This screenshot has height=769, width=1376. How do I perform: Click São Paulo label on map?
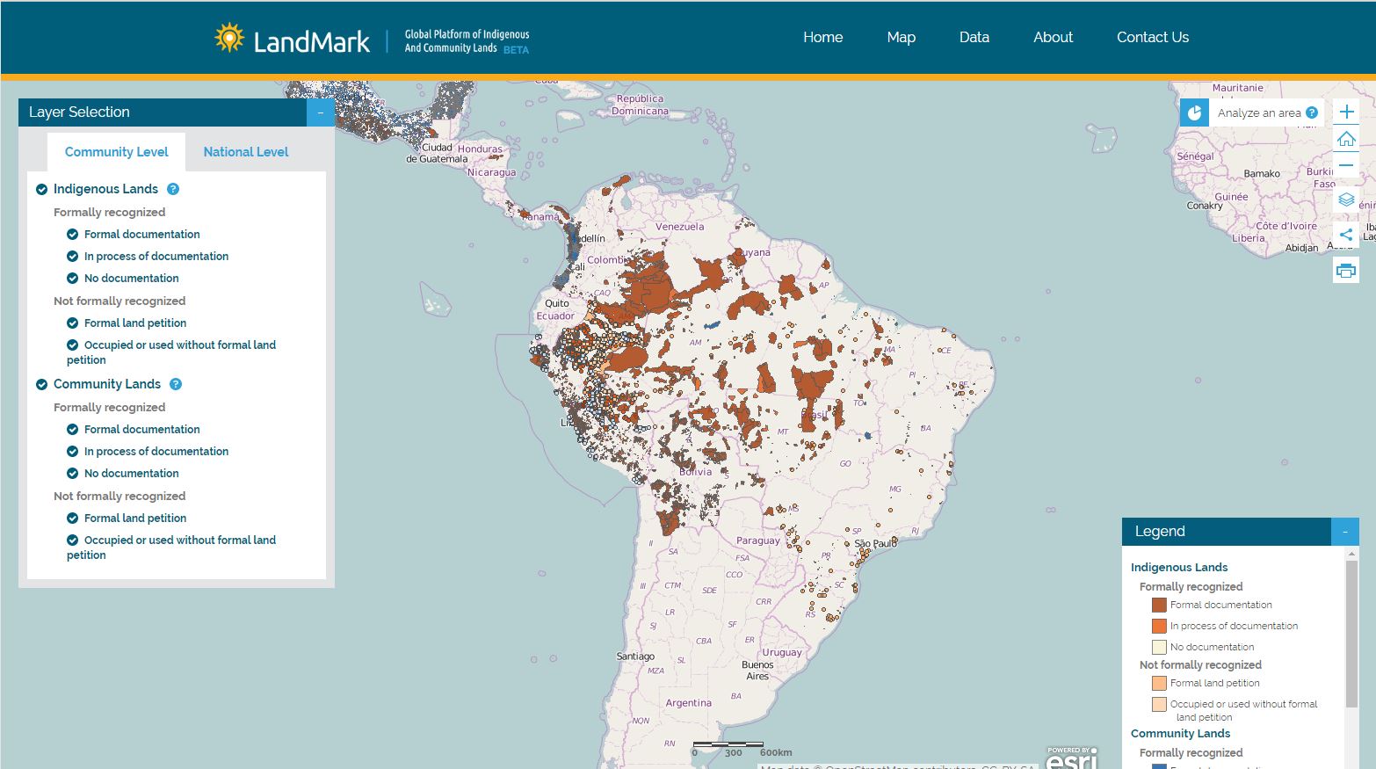coord(876,544)
